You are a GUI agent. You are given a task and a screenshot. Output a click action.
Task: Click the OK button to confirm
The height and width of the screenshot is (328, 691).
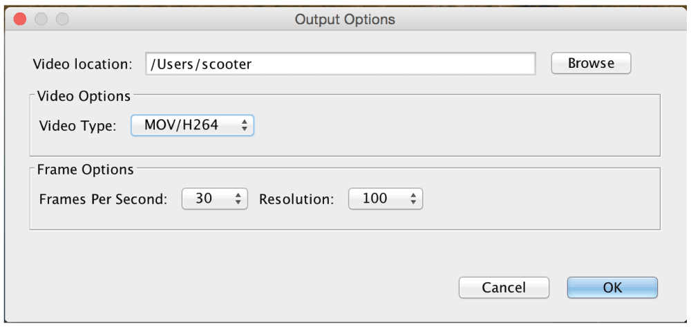coord(612,288)
